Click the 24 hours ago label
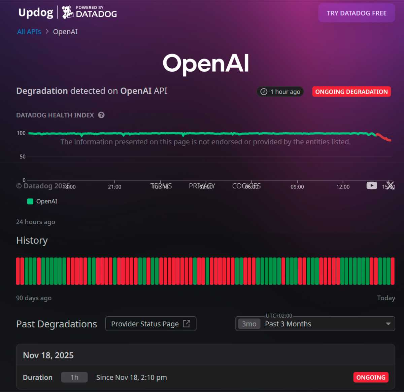 point(36,222)
